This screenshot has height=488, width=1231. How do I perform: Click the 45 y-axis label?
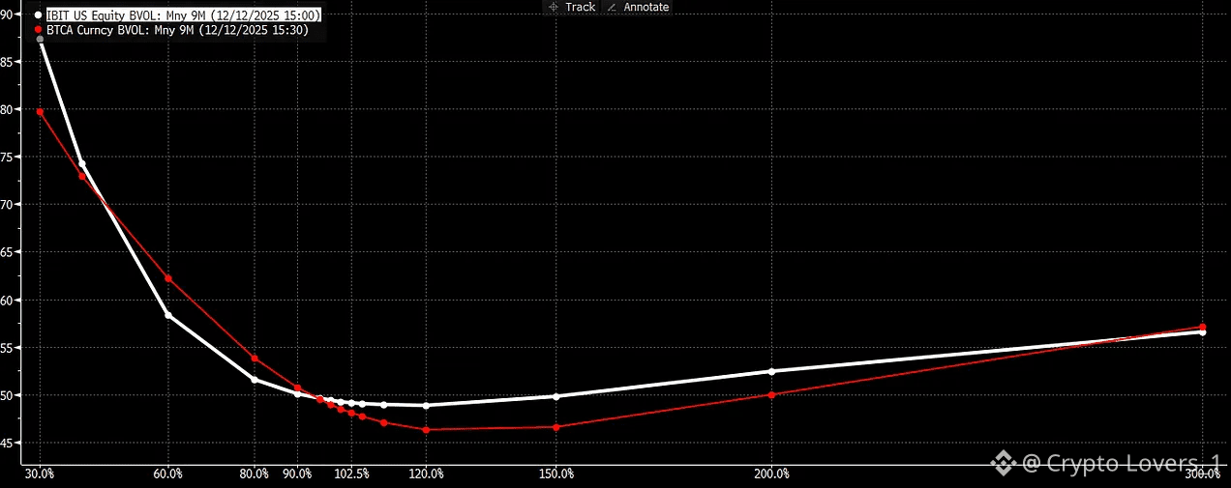point(7,443)
